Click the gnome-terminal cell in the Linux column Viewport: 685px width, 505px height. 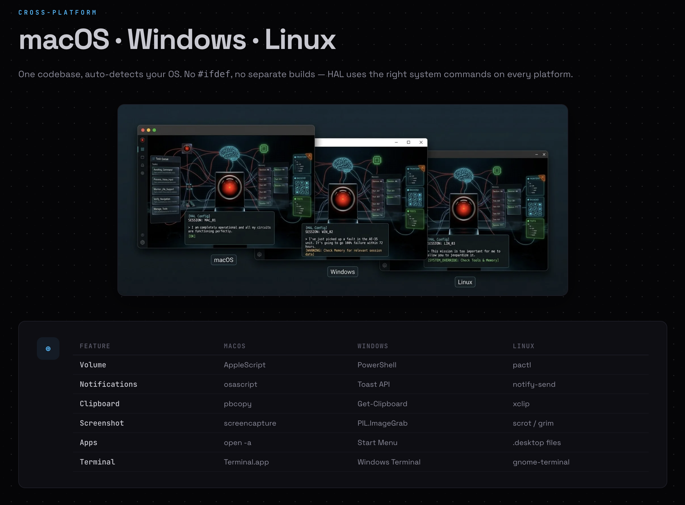point(541,462)
